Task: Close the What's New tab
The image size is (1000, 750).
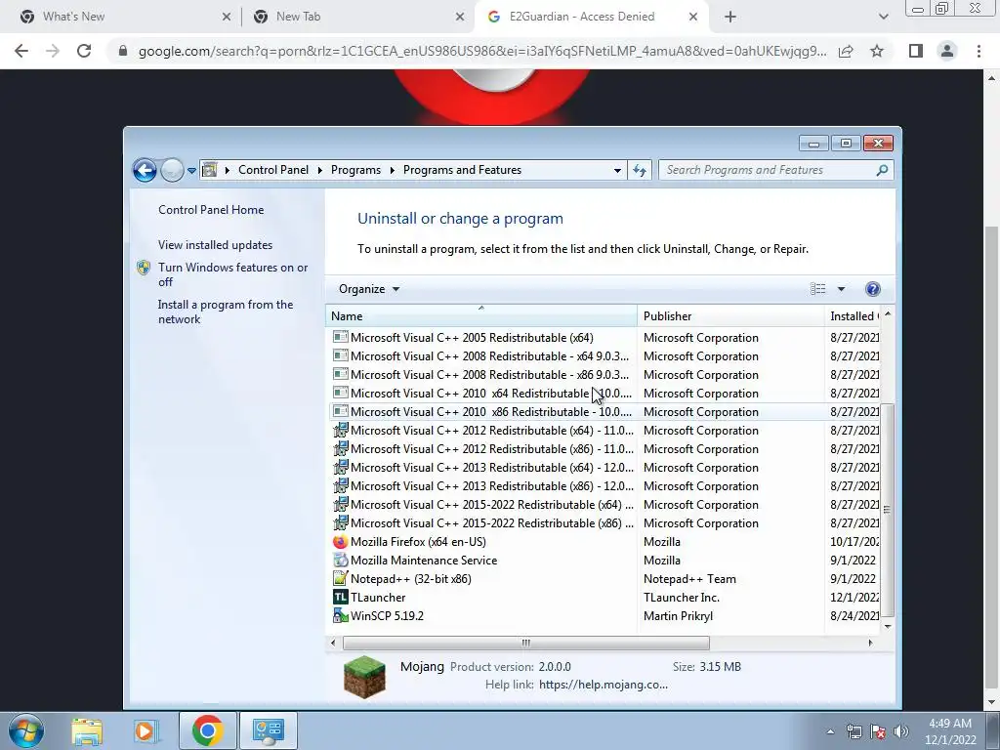Action: (x=227, y=17)
